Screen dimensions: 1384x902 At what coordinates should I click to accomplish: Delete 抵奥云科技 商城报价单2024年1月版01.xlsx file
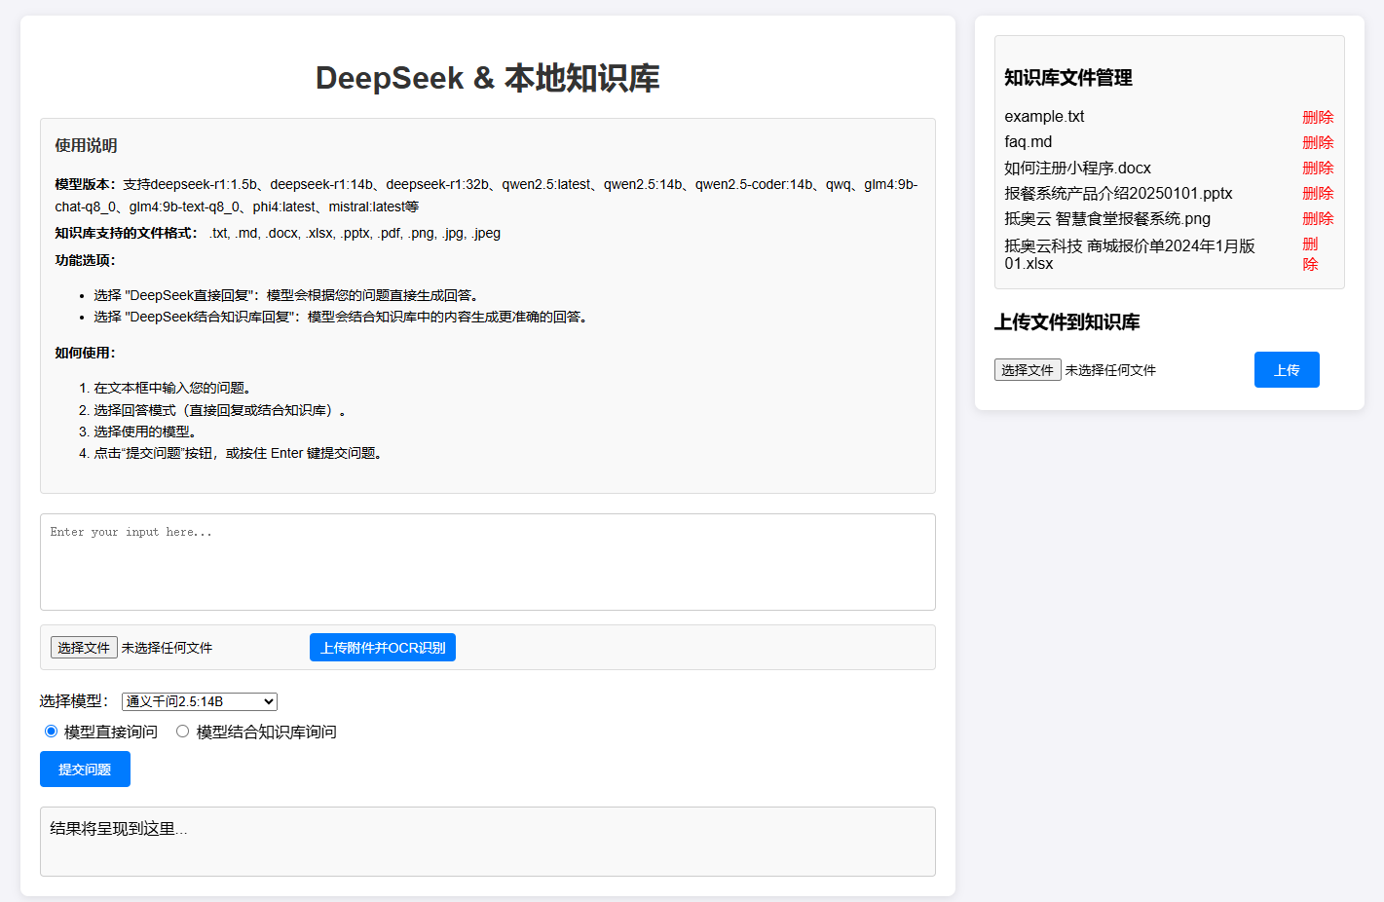(1311, 254)
